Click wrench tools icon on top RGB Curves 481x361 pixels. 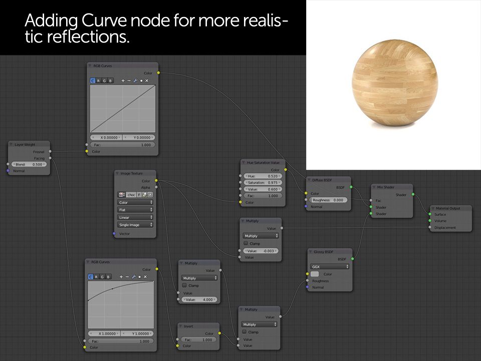tap(135, 81)
